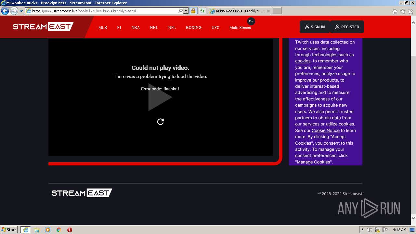Click the 4:12 AM clock
The height and width of the screenshot is (234, 416).
399,230
